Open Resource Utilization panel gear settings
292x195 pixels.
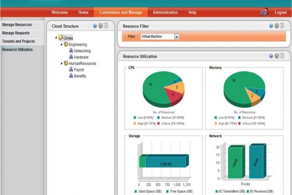[x=277, y=56]
